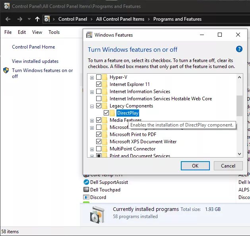The width and height of the screenshot is (250, 236).
Task: Click Turn Windows features on or off link
Action: pos(43,73)
